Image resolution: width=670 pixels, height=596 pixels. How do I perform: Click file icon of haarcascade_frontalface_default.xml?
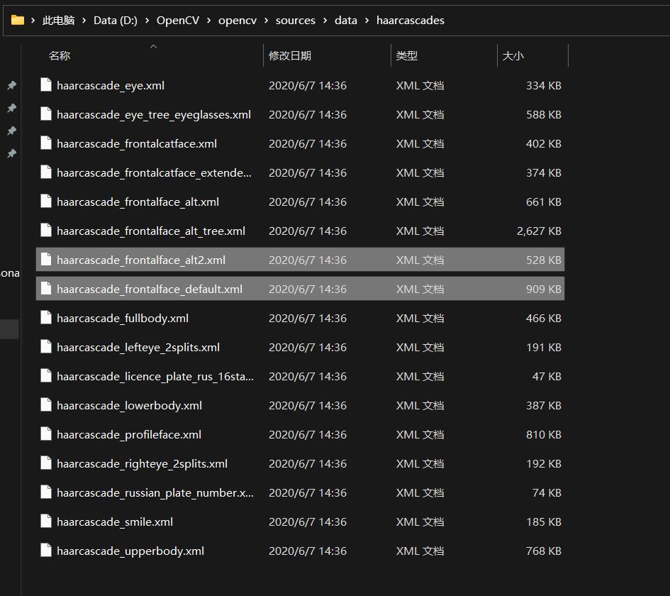(x=45, y=288)
